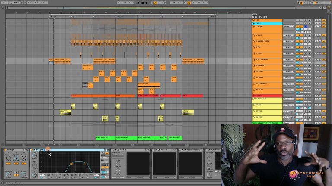The width and height of the screenshot is (332, 186).
Task: Click EQ Eight hot-swap preset icon
Action: (x=105, y=150)
